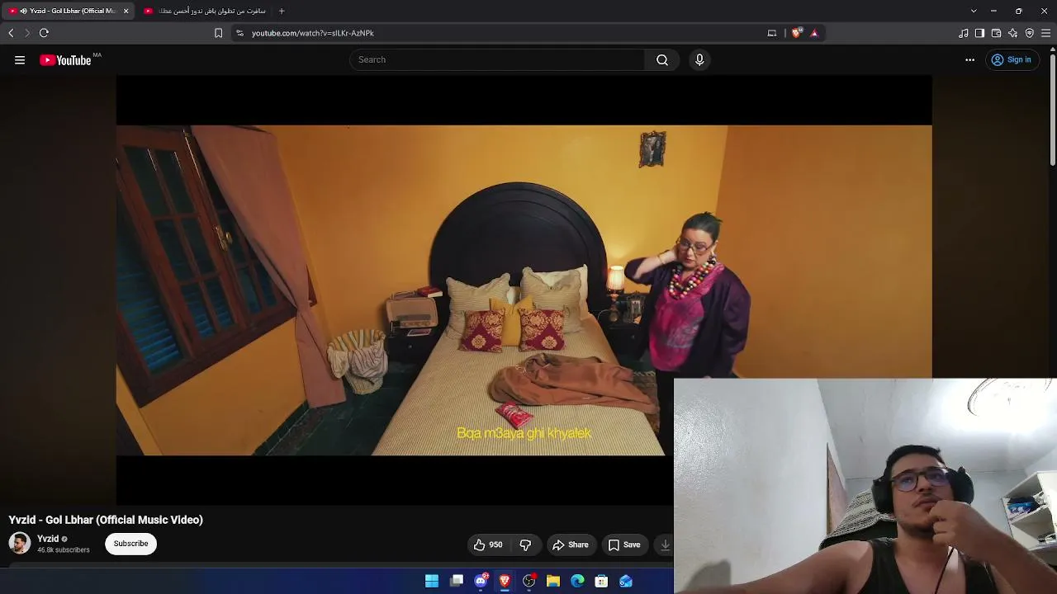Share this video

(x=571, y=544)
